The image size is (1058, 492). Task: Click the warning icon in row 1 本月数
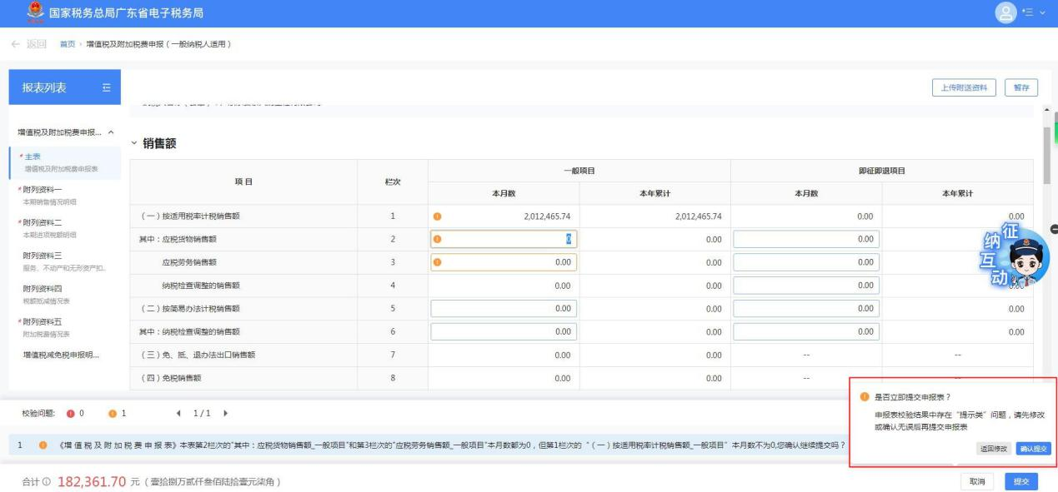(x=438, y=216)
